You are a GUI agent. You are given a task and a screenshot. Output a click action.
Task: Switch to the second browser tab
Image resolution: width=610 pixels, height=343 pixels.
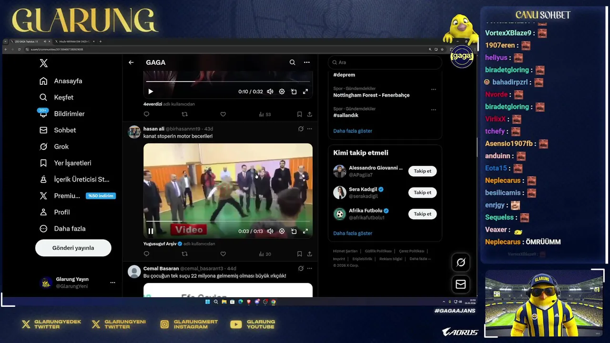pos(75,41)
